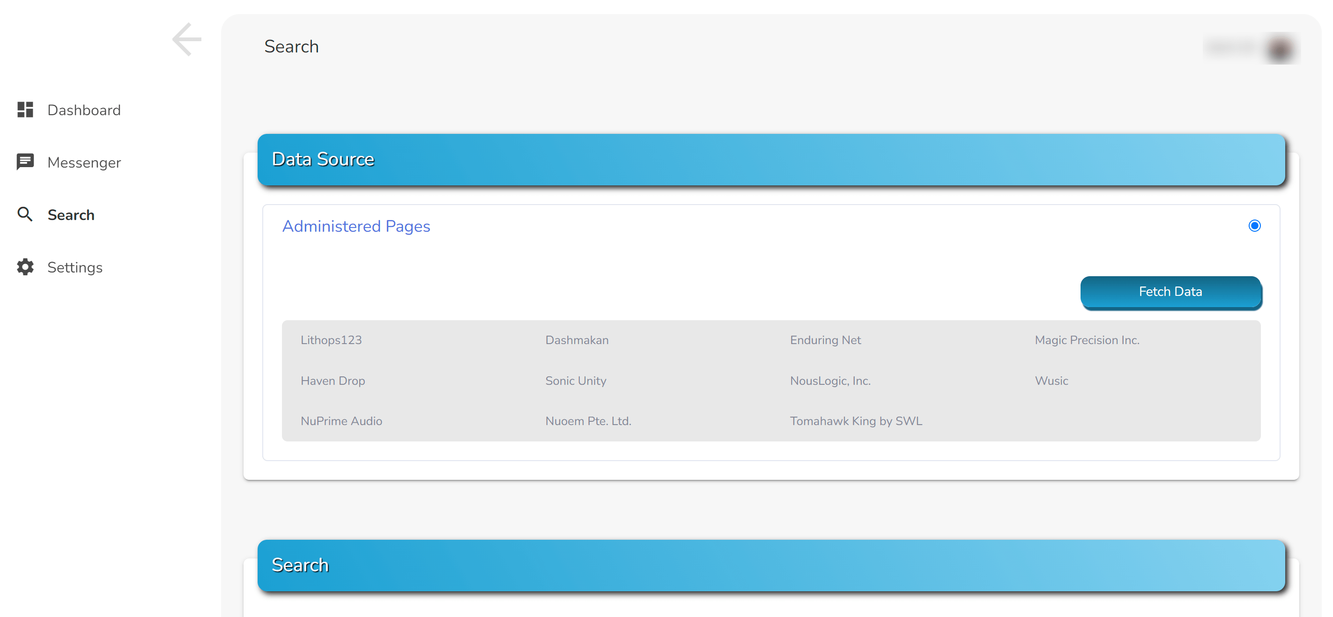1333x617 pixels.
Task: Select the Magic Precision Inc. page
Action: coord(1087,340)
